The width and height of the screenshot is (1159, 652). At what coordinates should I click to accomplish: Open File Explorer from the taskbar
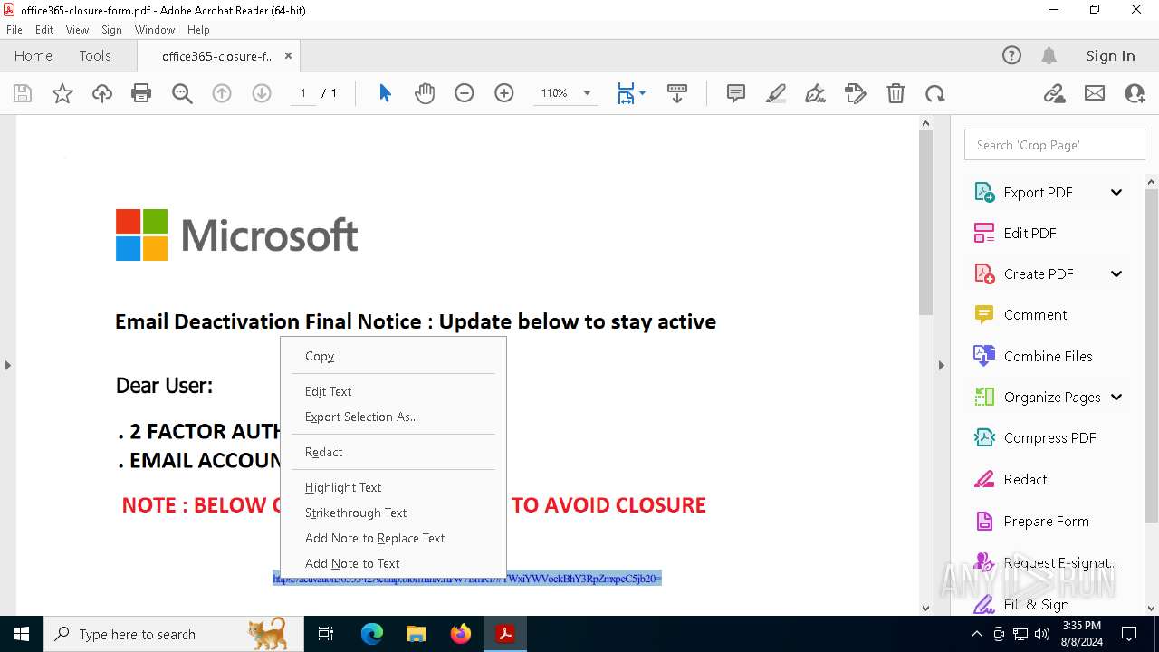pyautogui.click(x=417, y=634)
